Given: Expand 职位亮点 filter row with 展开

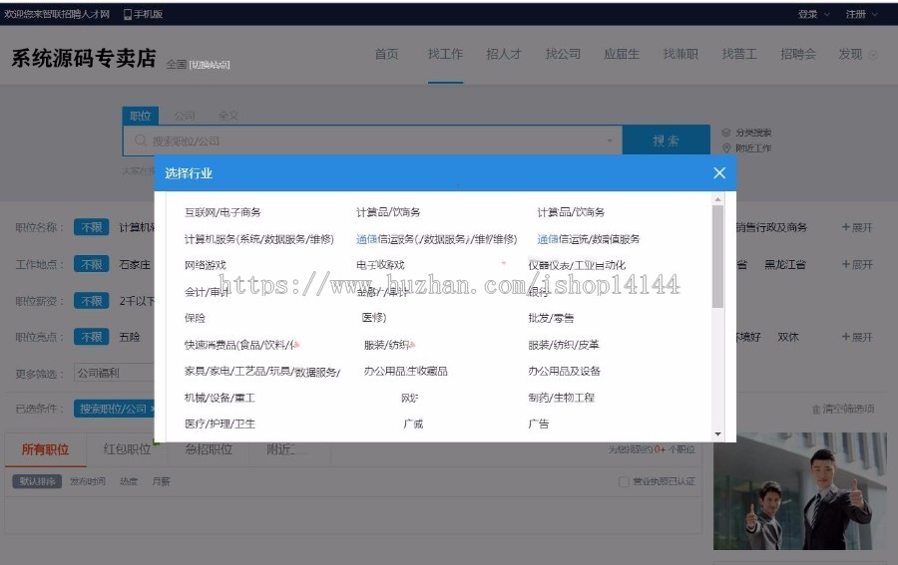Looking at the screenshot, I should coord(857,337).
